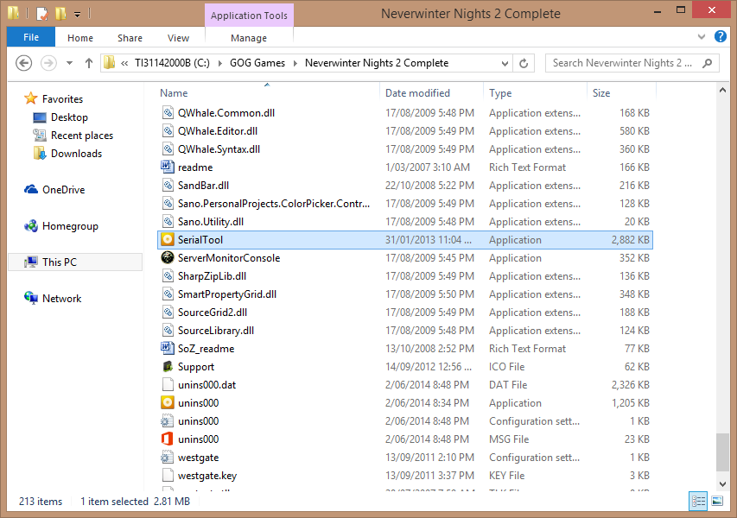Select the SharpZipLib.dll file

[405, 276]
